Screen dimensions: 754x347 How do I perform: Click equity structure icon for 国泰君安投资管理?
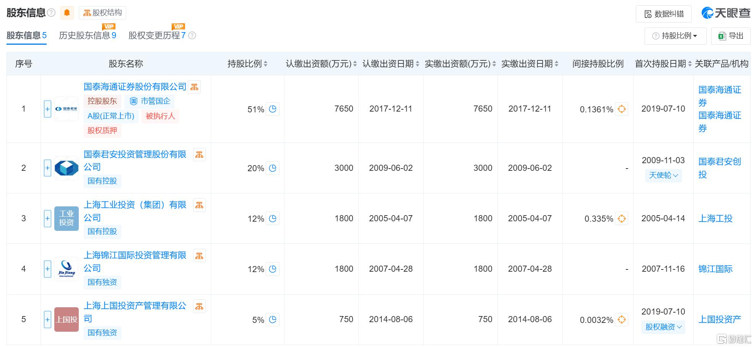point(199,155)
